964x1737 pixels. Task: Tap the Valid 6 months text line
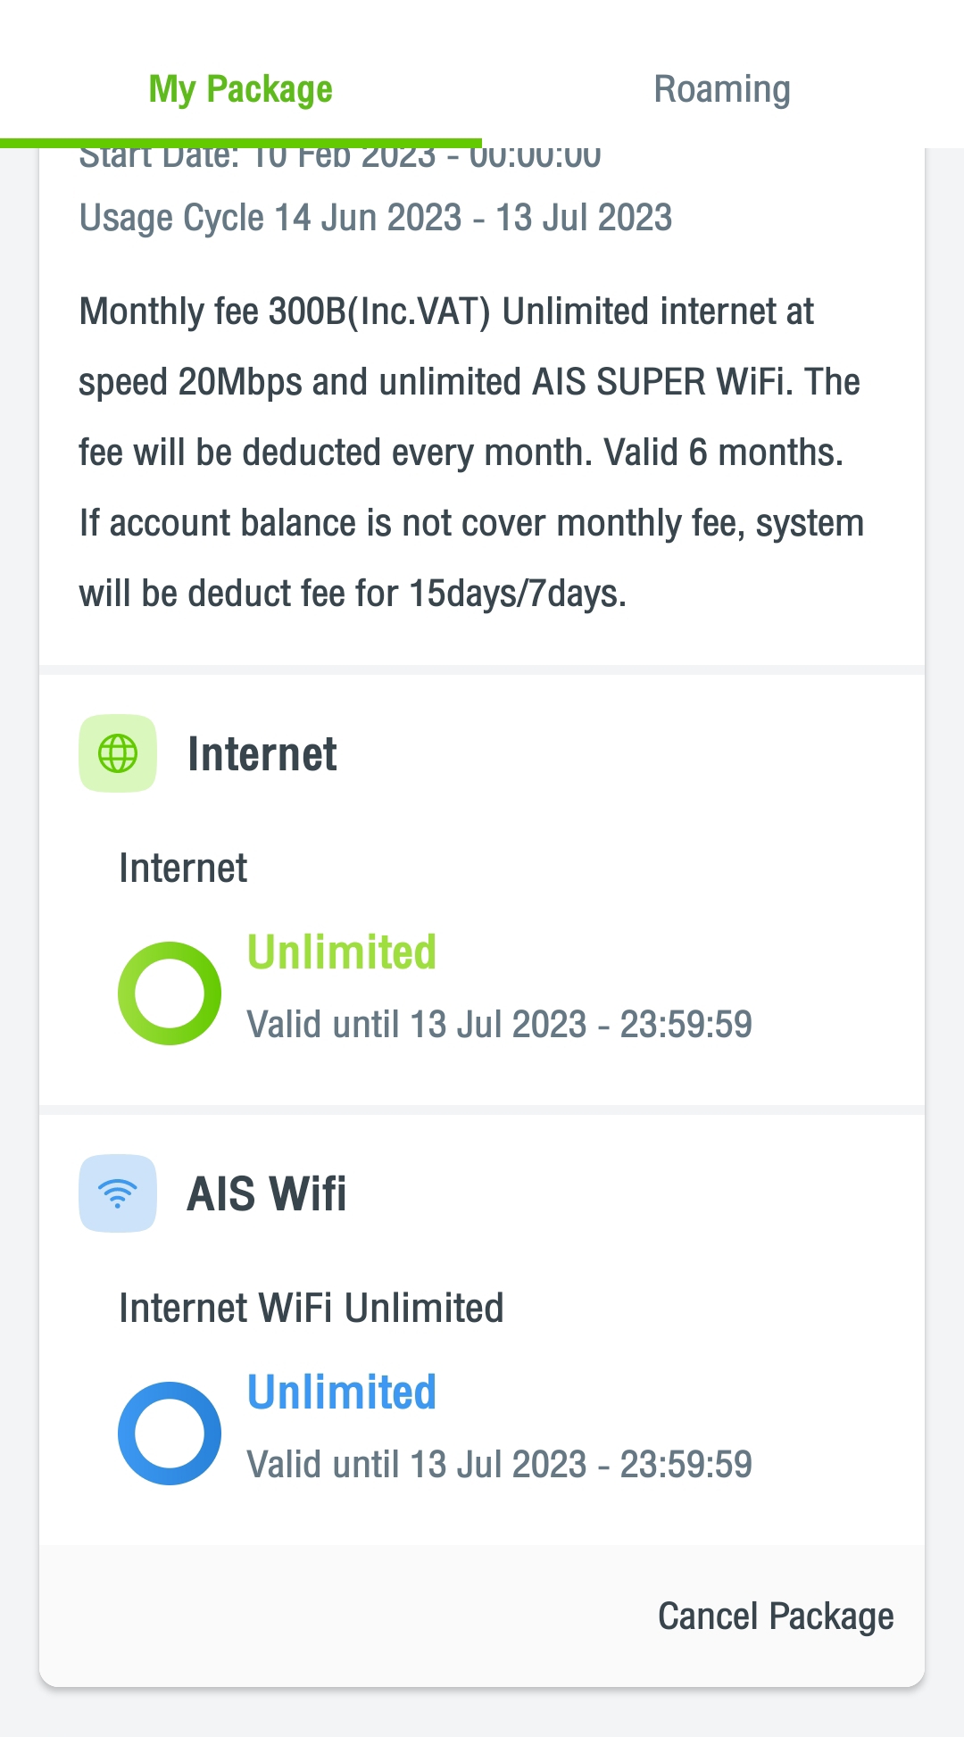pos(461,453)
